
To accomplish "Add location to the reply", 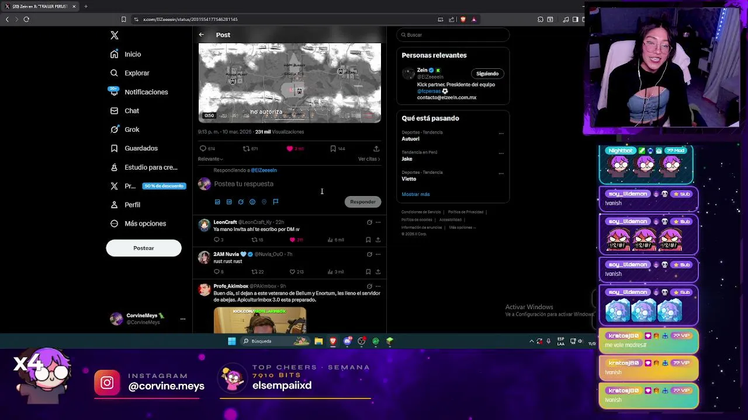I will [264, 202].
